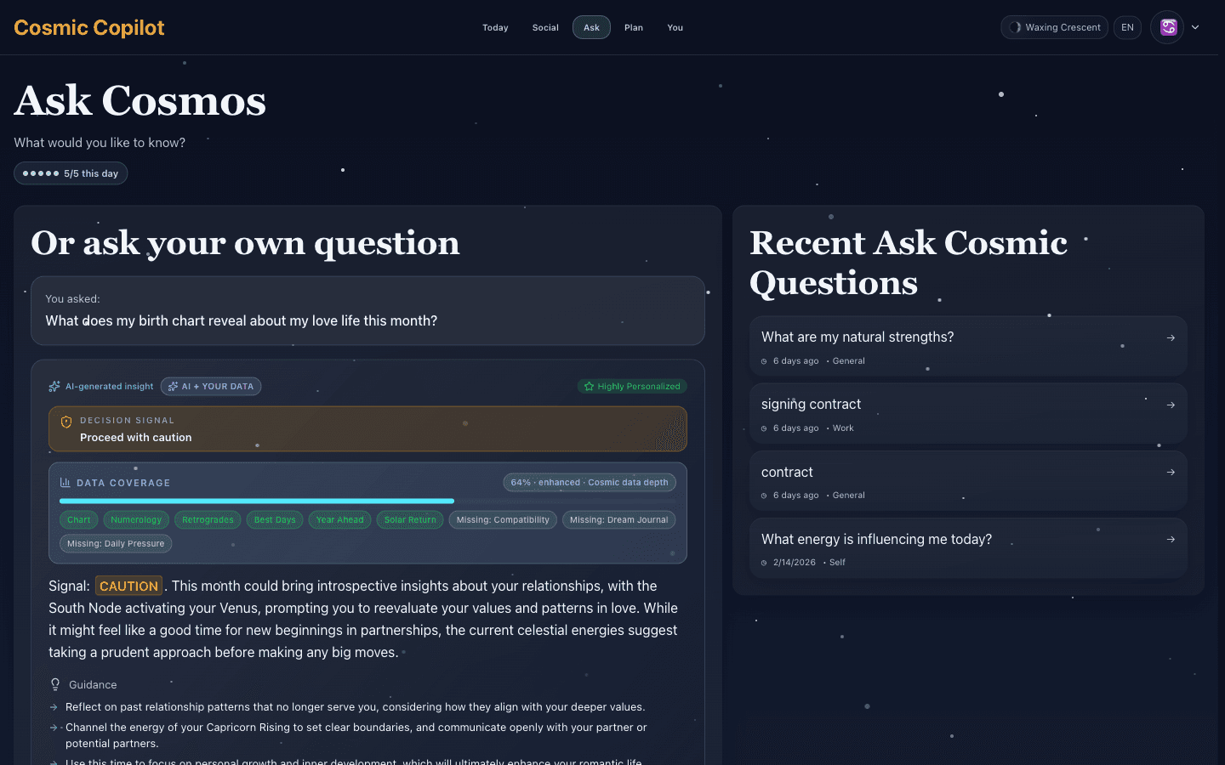The image size is (1225, 765).
Task: Click the Best Days tag
Action: pos(275,520)
